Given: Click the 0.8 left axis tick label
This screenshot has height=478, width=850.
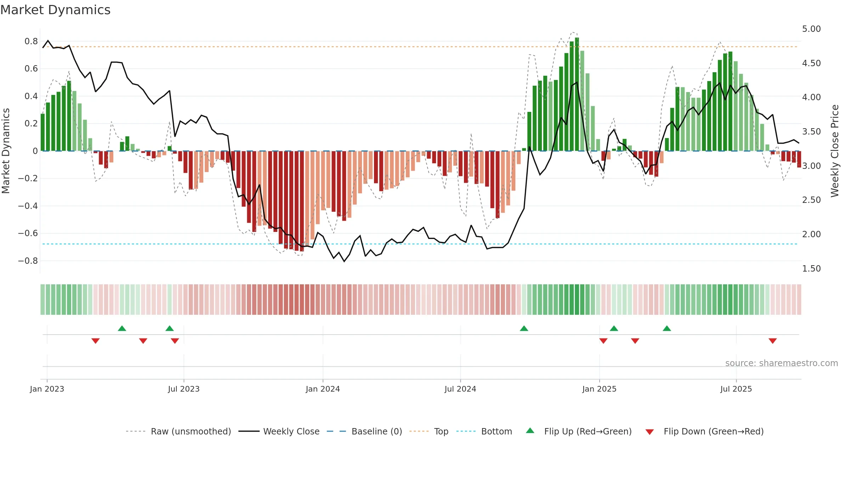Looking at the screenshot, I should click(x=31, y=41).
